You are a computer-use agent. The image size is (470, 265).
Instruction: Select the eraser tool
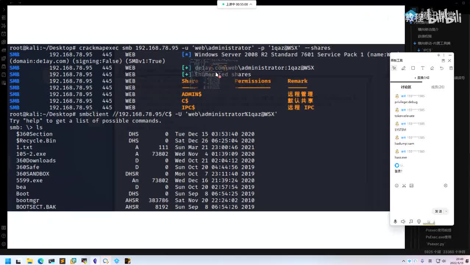point(432,68)
